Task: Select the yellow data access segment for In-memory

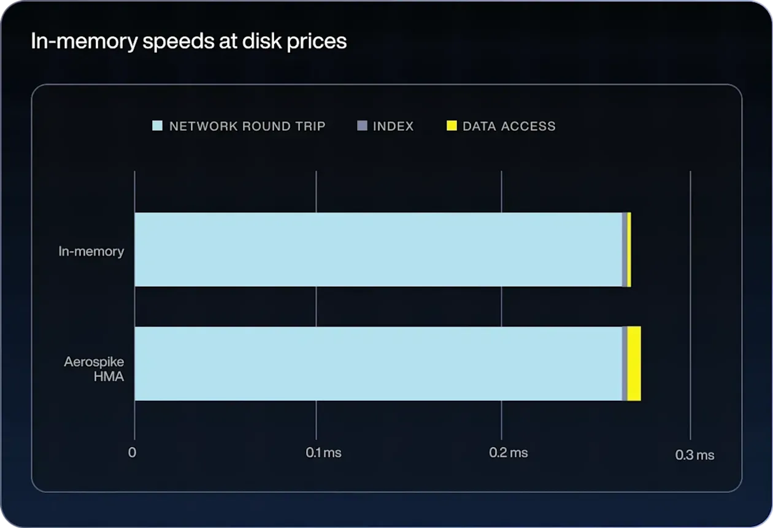Action: pyautogui.click(x=629, y=249)
